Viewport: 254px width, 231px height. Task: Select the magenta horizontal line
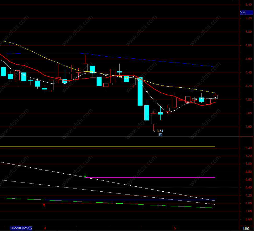[150, 178]
